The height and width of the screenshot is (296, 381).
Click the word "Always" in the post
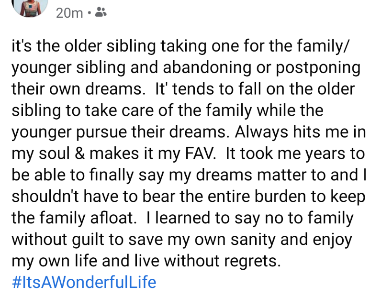coord(261,132)
